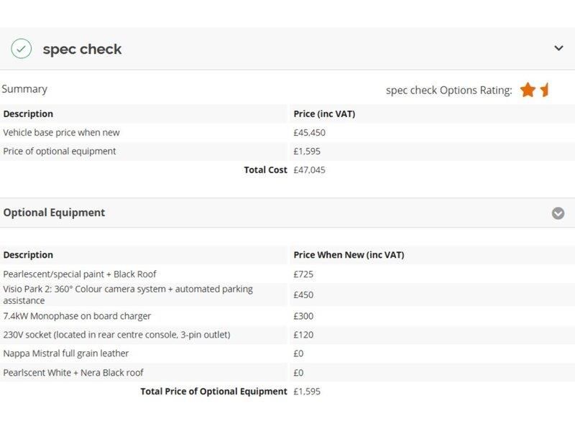Viewport: 575px width, 431px height.
Task: Click the Total Cost £47,045 value
Action: point(309,170)
